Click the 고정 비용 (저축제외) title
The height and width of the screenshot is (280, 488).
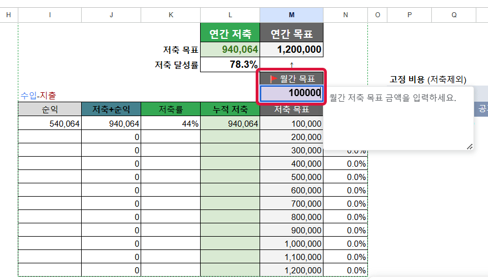426,79
